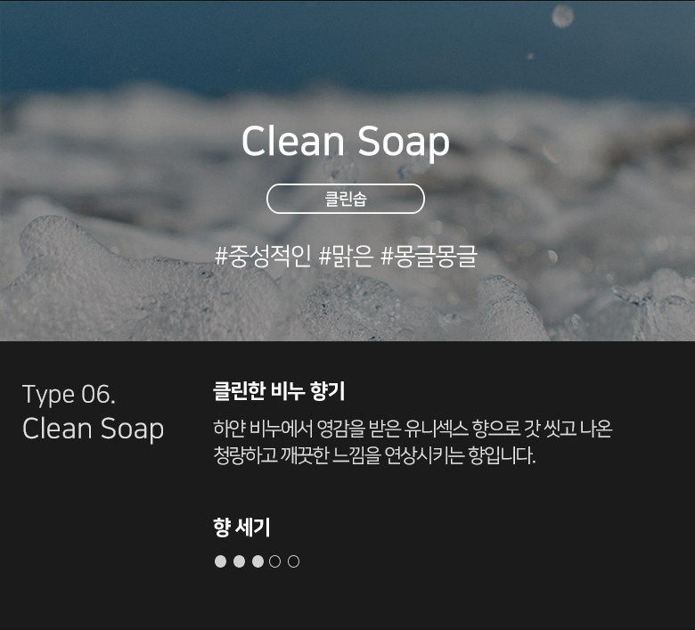
Task: Click the large Clean Soap banner title
Action: (346, 141)
